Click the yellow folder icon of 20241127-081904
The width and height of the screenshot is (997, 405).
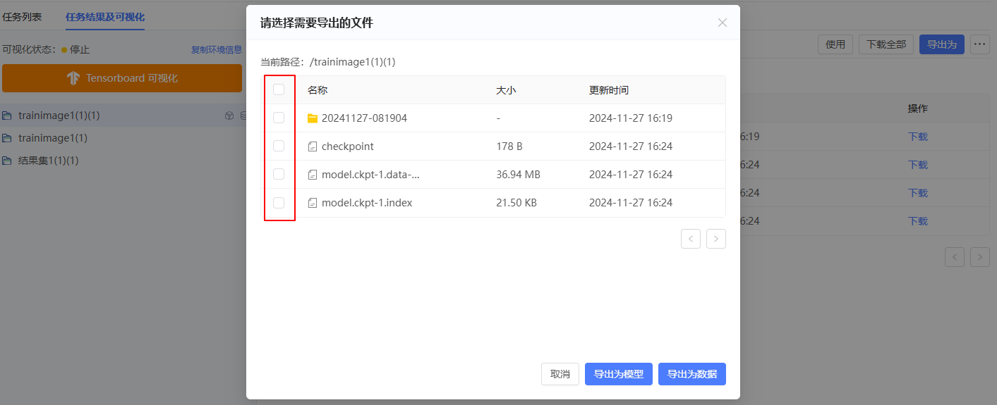tap(313, 118)
